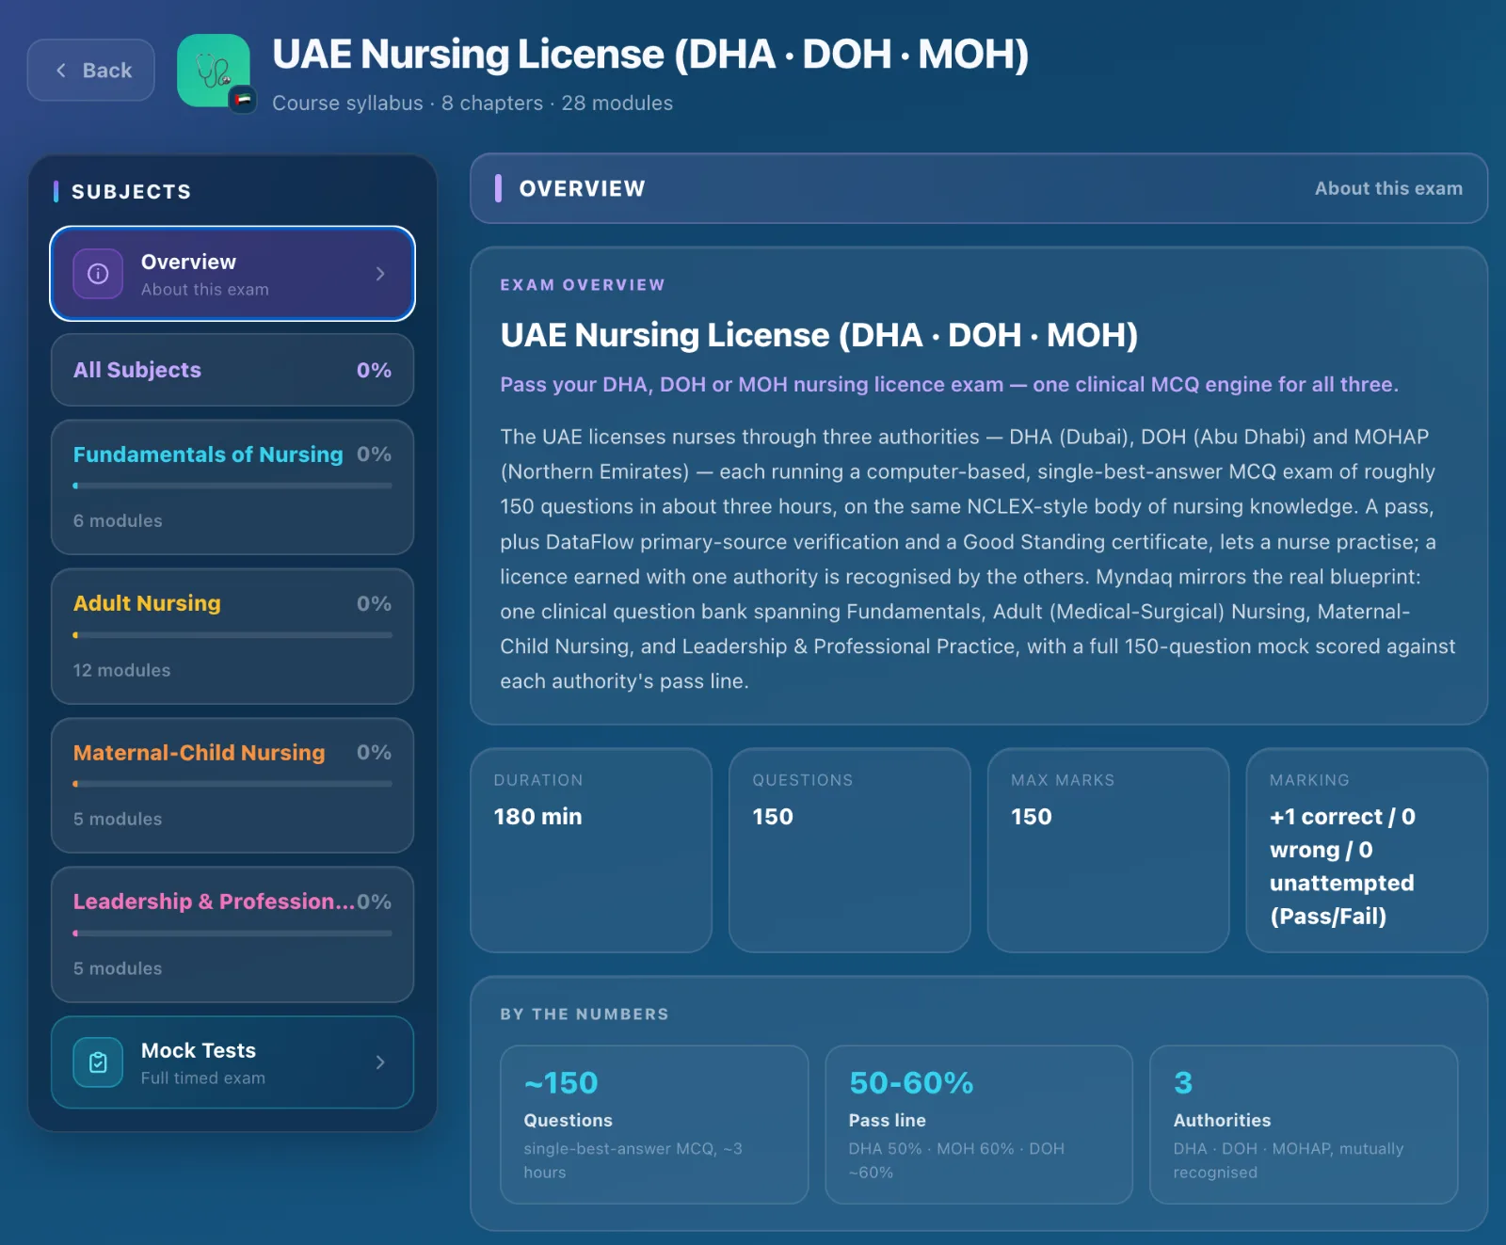Select the All Subjects item
1506x1245 pixels.
[x=232, y=370]
